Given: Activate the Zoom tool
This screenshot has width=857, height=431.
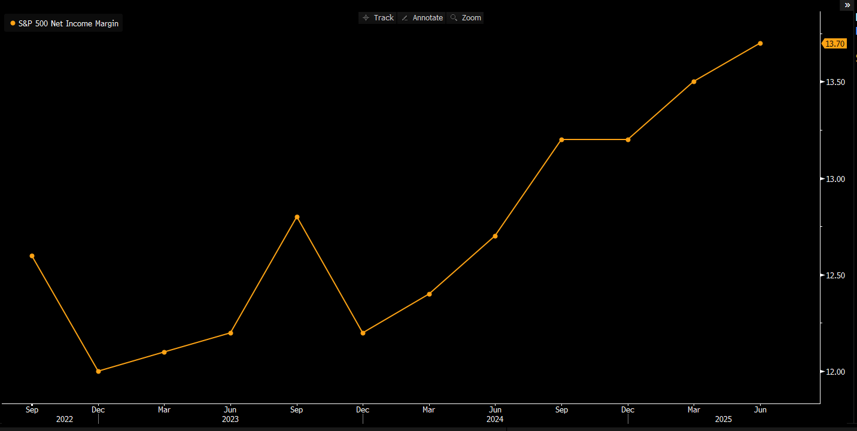Looking at the screenshot, I should tap(465, 18).
